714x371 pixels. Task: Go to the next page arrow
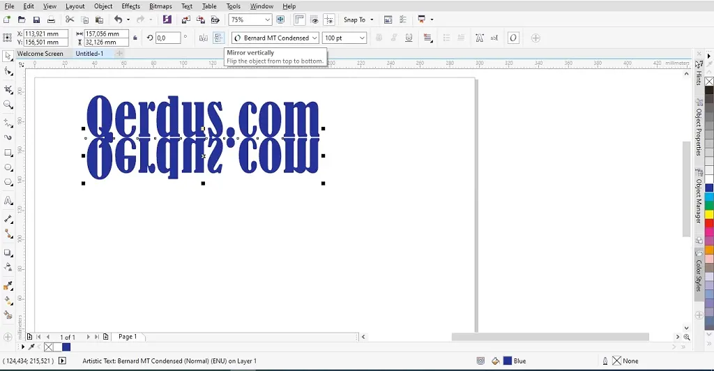88,337
